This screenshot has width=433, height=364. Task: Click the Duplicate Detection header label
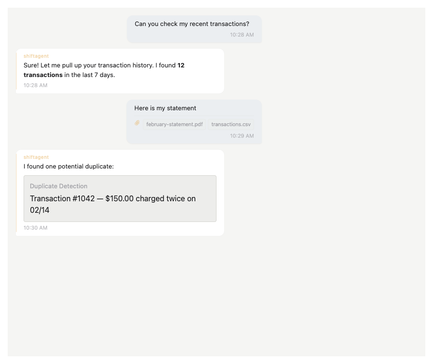pyautogui.click(x=58, y=186)
